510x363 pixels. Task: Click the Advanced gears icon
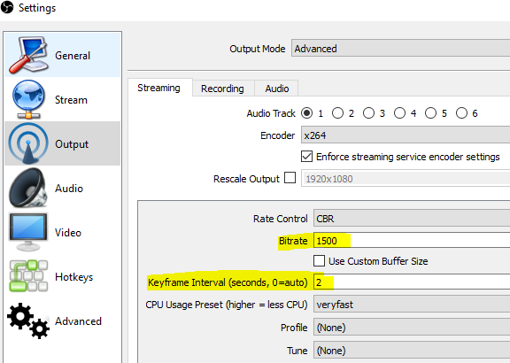[28, 321]
